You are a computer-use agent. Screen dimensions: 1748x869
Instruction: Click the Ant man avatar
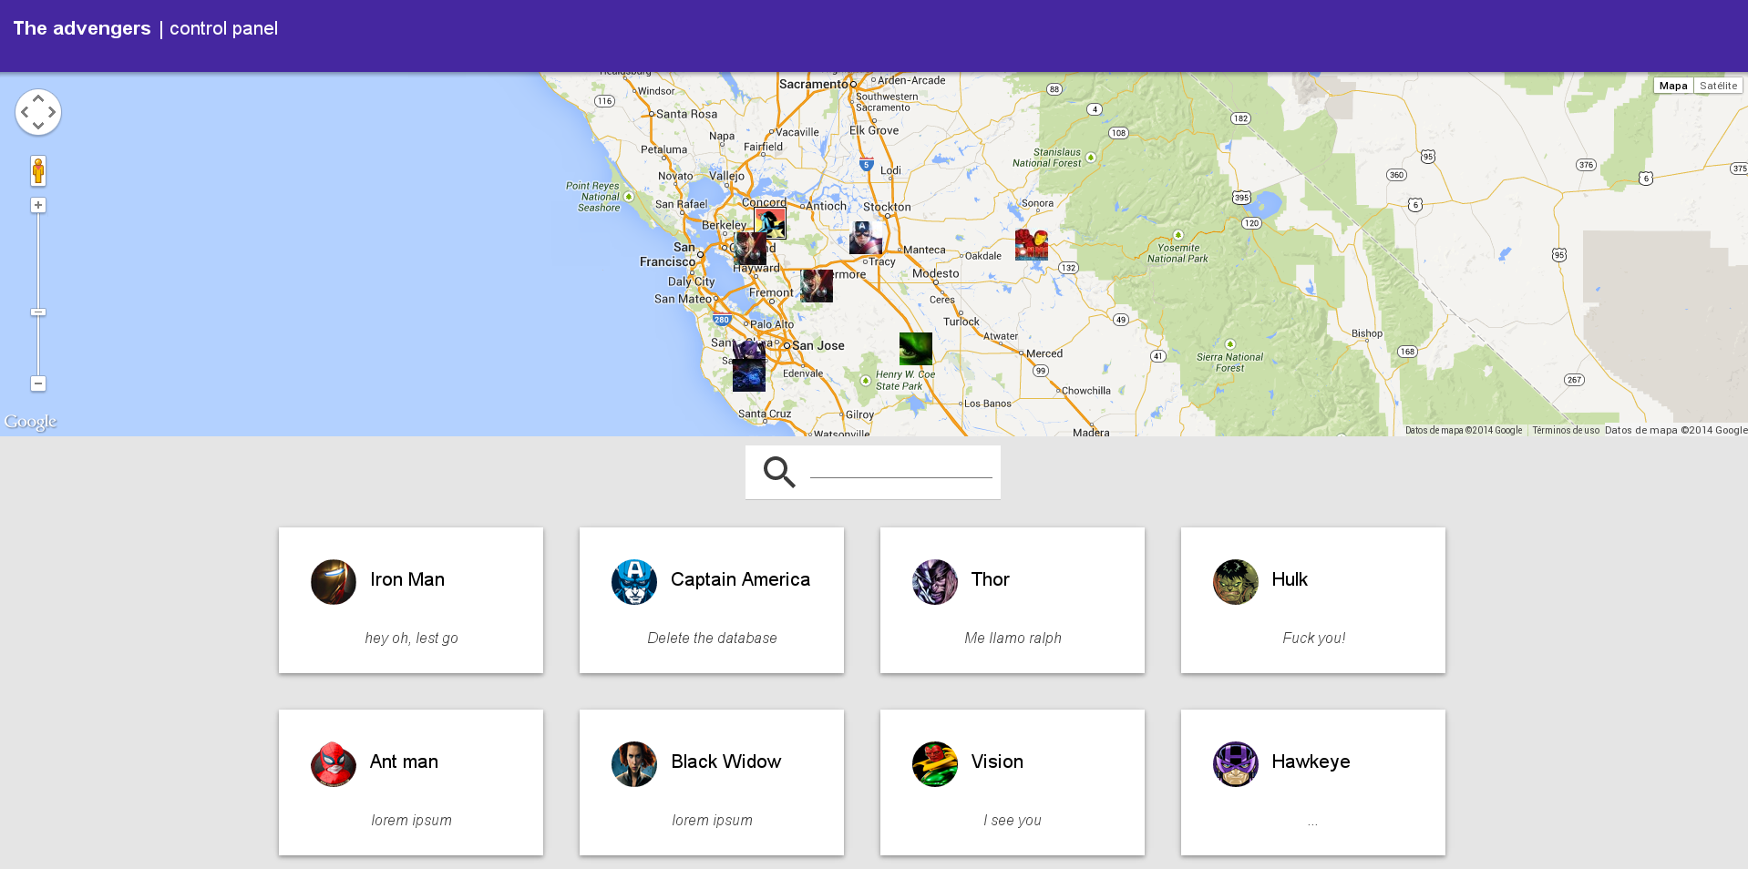coord(334,763)
